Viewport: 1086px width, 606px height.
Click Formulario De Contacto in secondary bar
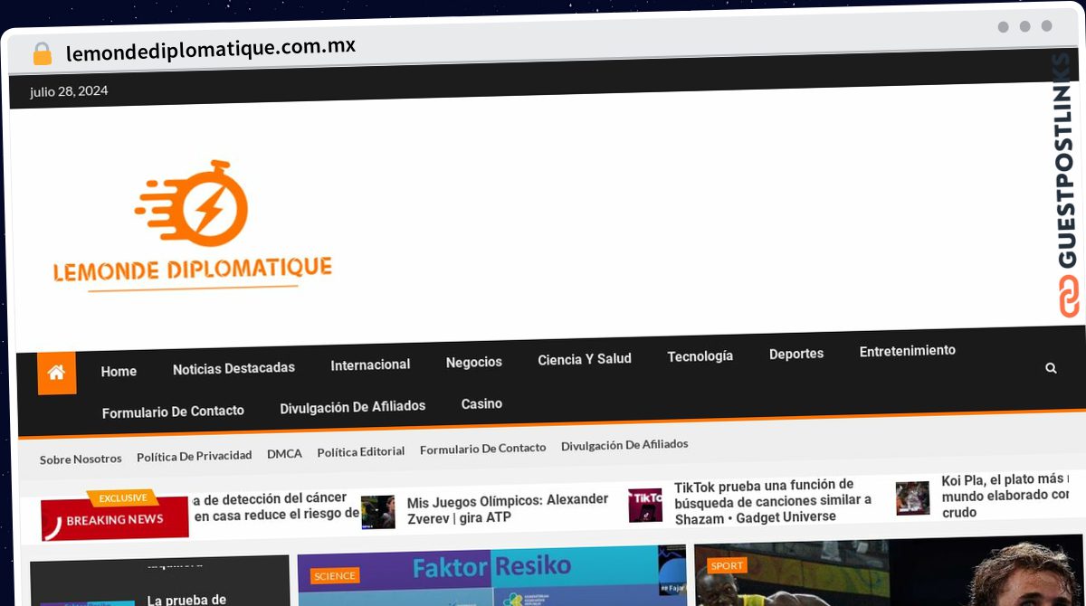point(483,448)
